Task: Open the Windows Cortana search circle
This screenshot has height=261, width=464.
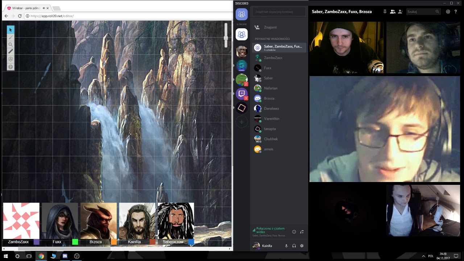Action: click(x=17, y=256)
